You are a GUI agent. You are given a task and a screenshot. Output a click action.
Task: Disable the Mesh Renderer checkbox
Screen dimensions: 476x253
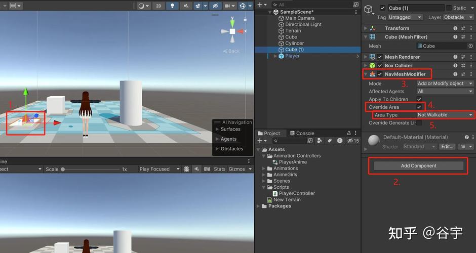pyautogui.click(x=380, y=57)
